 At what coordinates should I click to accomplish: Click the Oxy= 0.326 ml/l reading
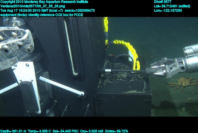click(92, 131)
